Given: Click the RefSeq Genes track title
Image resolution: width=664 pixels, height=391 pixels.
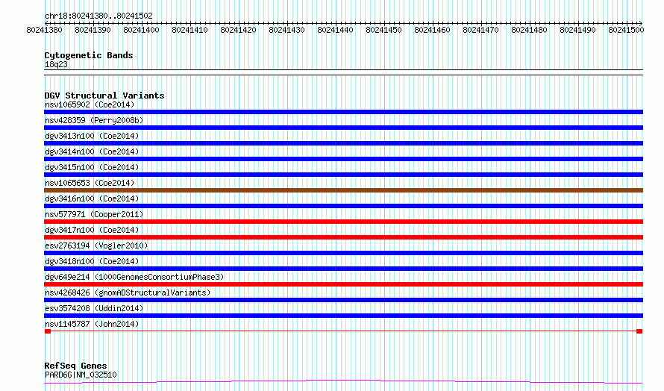Looking at the screenshot, I should point(75,366).
